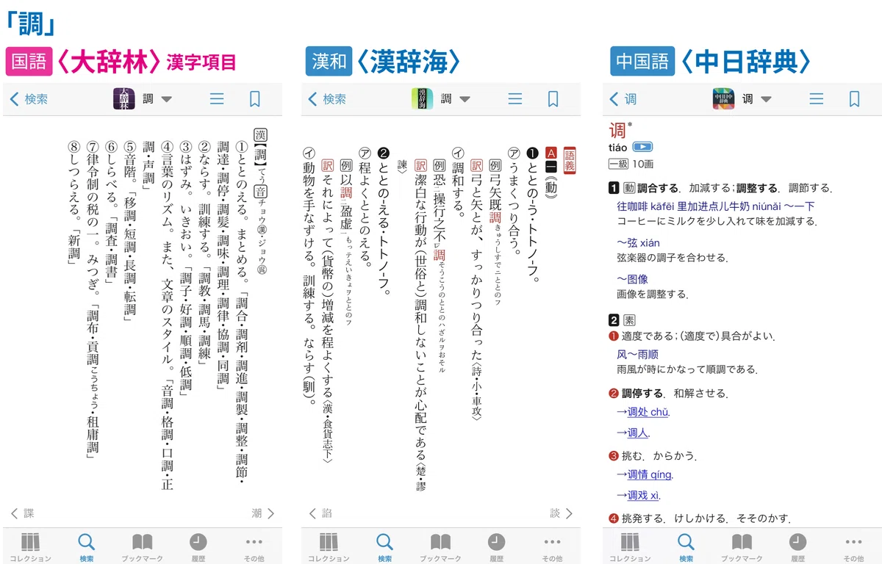Click the 素 badge under sense 2
This screenshot has height=564, width=882.
[629, 320]
